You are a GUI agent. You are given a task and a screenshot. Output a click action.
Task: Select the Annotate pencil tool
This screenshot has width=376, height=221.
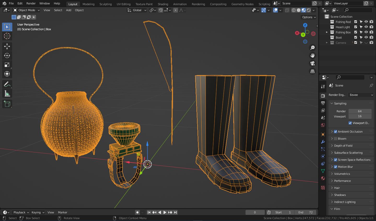click(x=7, y=84)
